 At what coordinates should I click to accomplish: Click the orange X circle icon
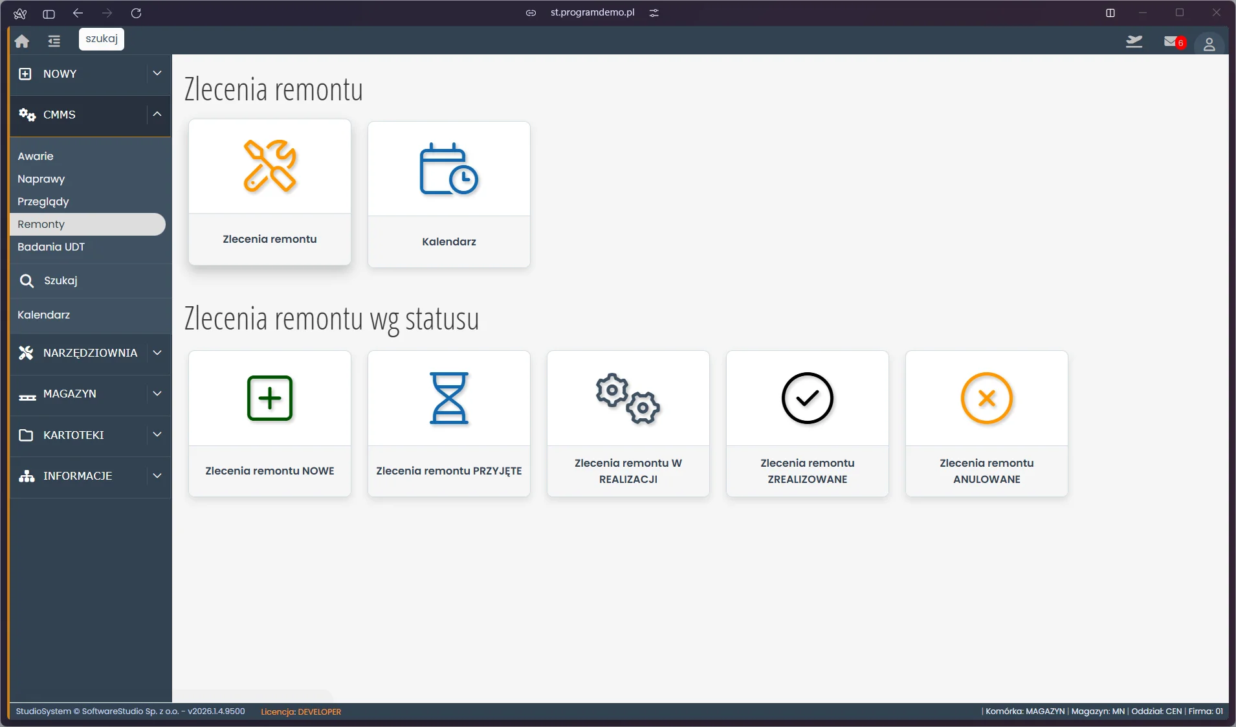987,398
